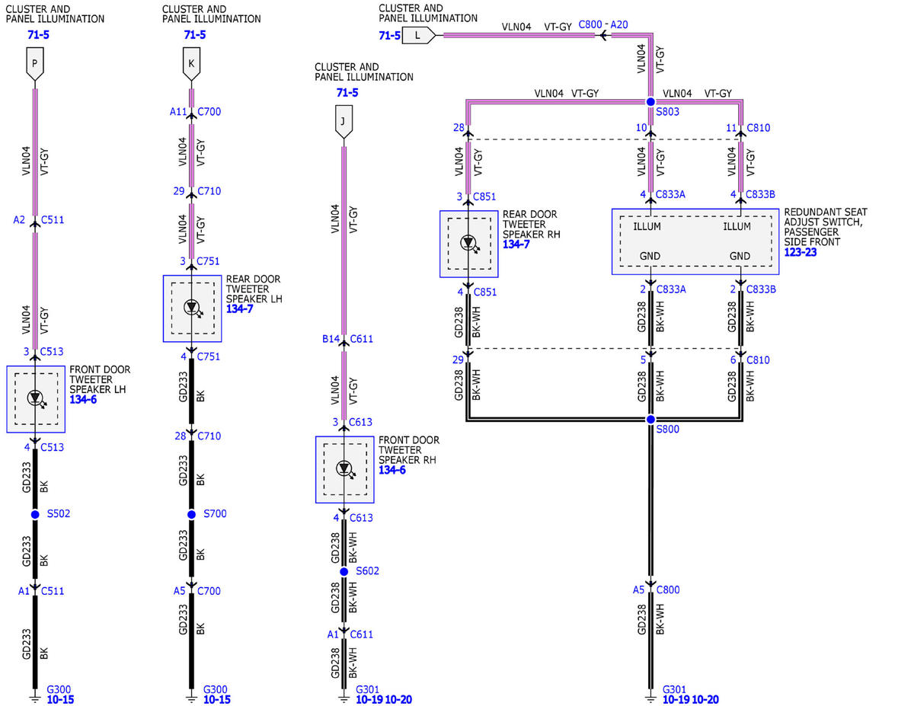Click the A5 C800 connector label
This screenshot has width=914, height=706.
point(656,589)
